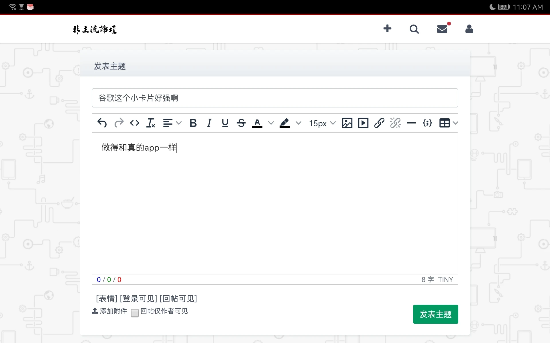The image size is (550, 343).
Task: Click the [表情] option
Action: [107, 298]
